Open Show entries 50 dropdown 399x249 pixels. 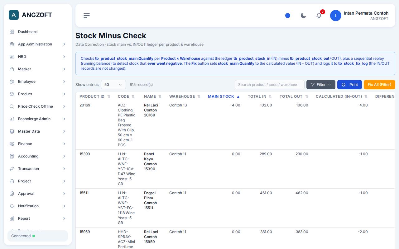click(113, 85)
